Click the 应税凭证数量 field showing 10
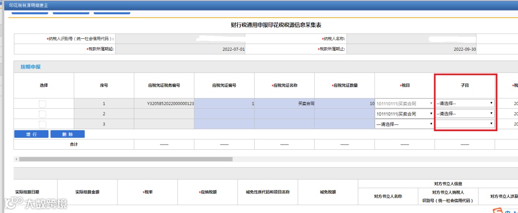This screenshot has height=213, width=518. coord(344,103)
